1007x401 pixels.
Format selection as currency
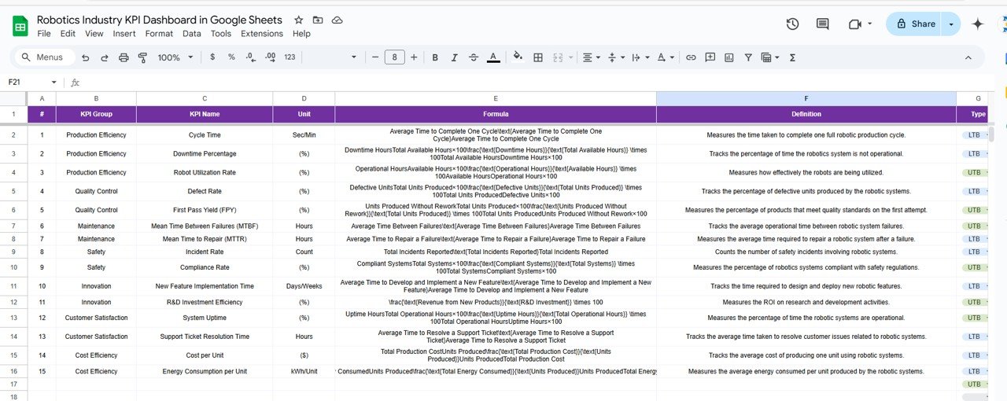tap(212, 57)
